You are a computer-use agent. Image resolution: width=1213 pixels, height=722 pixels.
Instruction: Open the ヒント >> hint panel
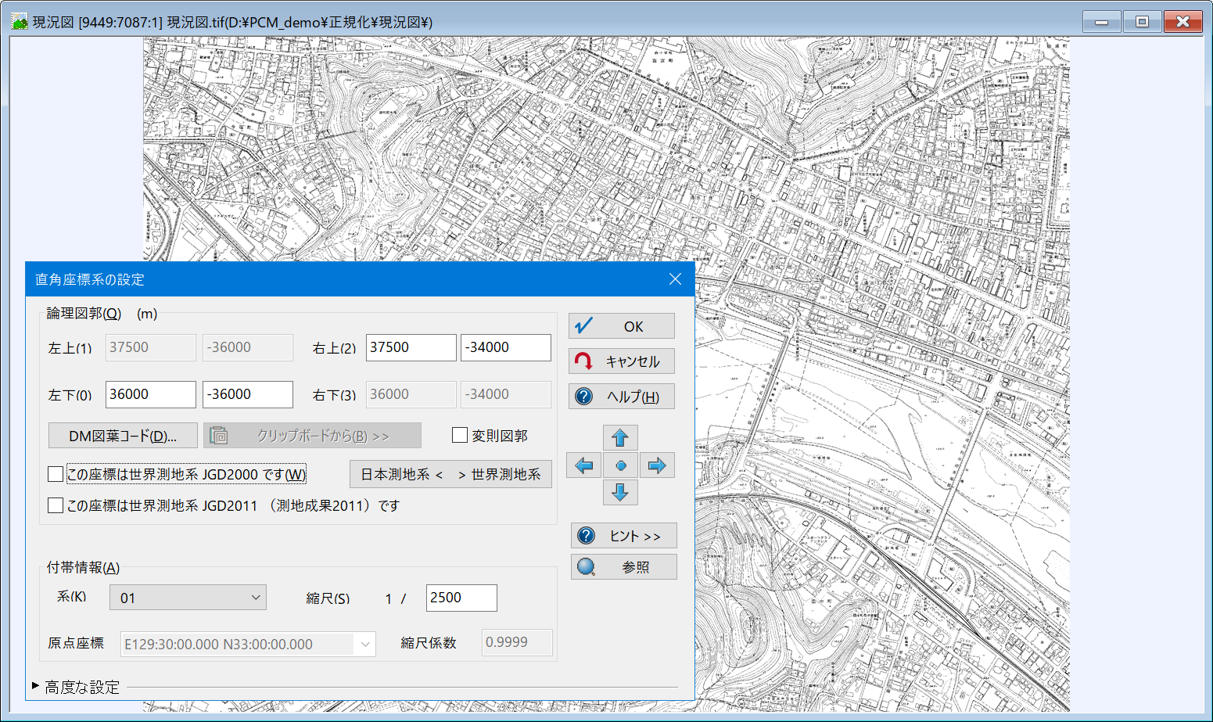tap(623, 536)
